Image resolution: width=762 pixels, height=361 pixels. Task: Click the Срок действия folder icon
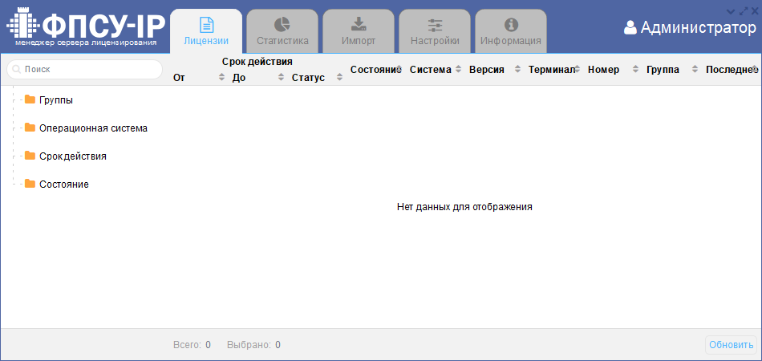[x=30, y=156]
